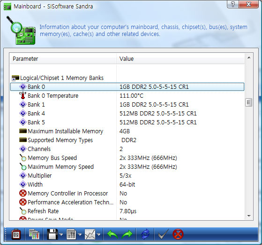Viewport: 262px width, 245px height.
Task: Select Maximum Memory Speed row
Action: click(x=127, y=166)
